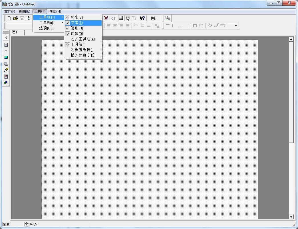This screenshot has width=298, height=229.
Task: Enable the 对象查看器 option
Action: [83, 50]
